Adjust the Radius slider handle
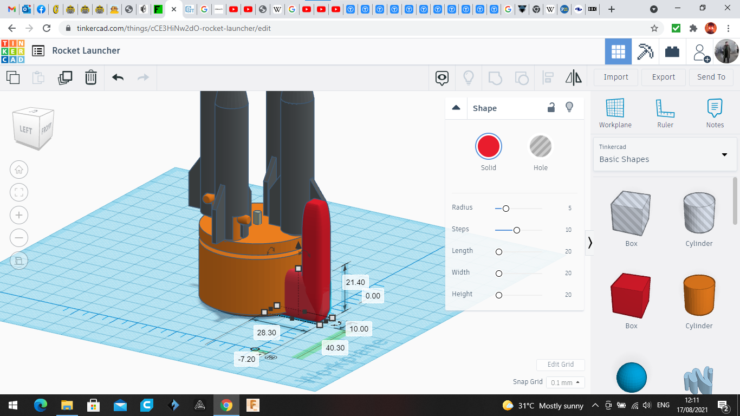740x416 pixels. tap(506, 209)
